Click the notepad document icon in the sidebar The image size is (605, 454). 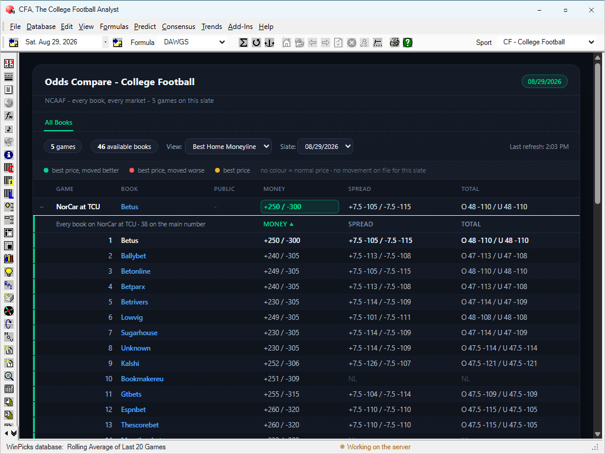[x=9, y=90]
